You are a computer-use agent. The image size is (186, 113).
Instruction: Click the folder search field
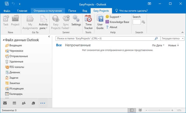(x=105, y=38)
